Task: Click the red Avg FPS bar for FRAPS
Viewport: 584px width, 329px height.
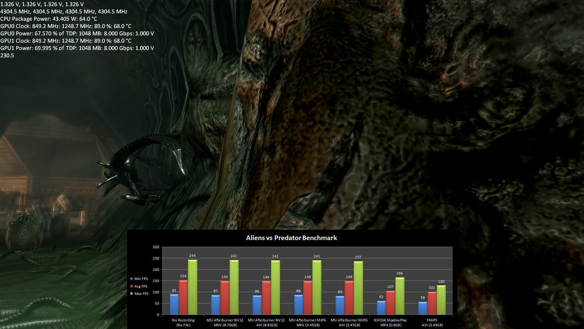Action: [x=432, y=303]
